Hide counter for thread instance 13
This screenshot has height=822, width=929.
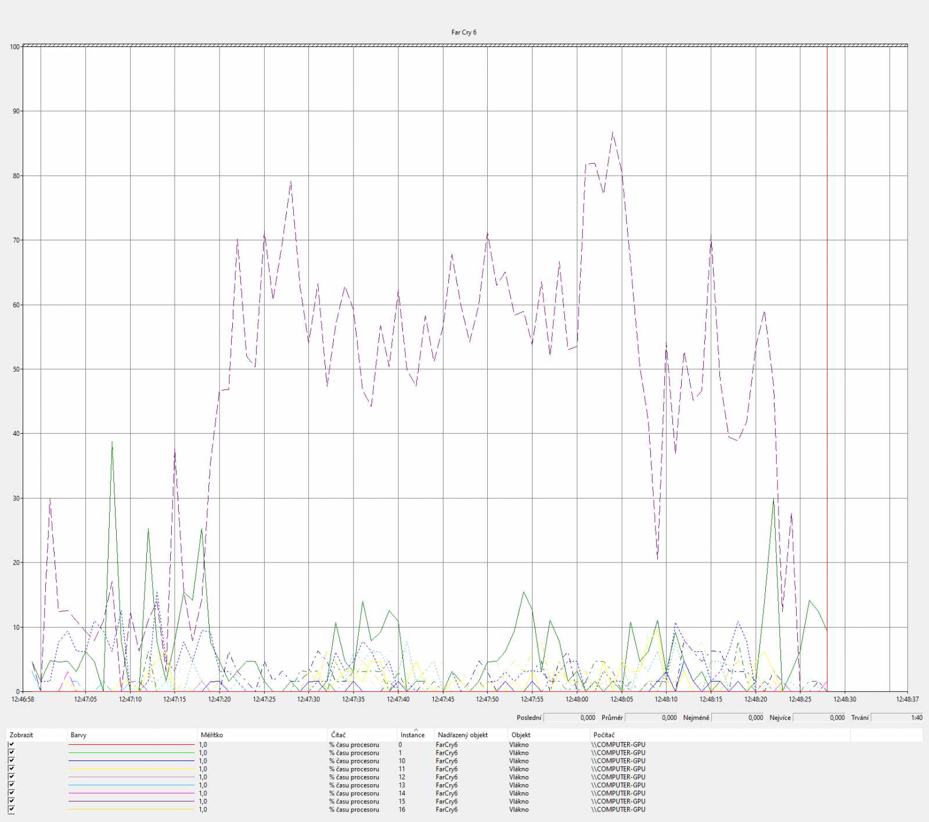pyautogui.click(x=12, y=785)
